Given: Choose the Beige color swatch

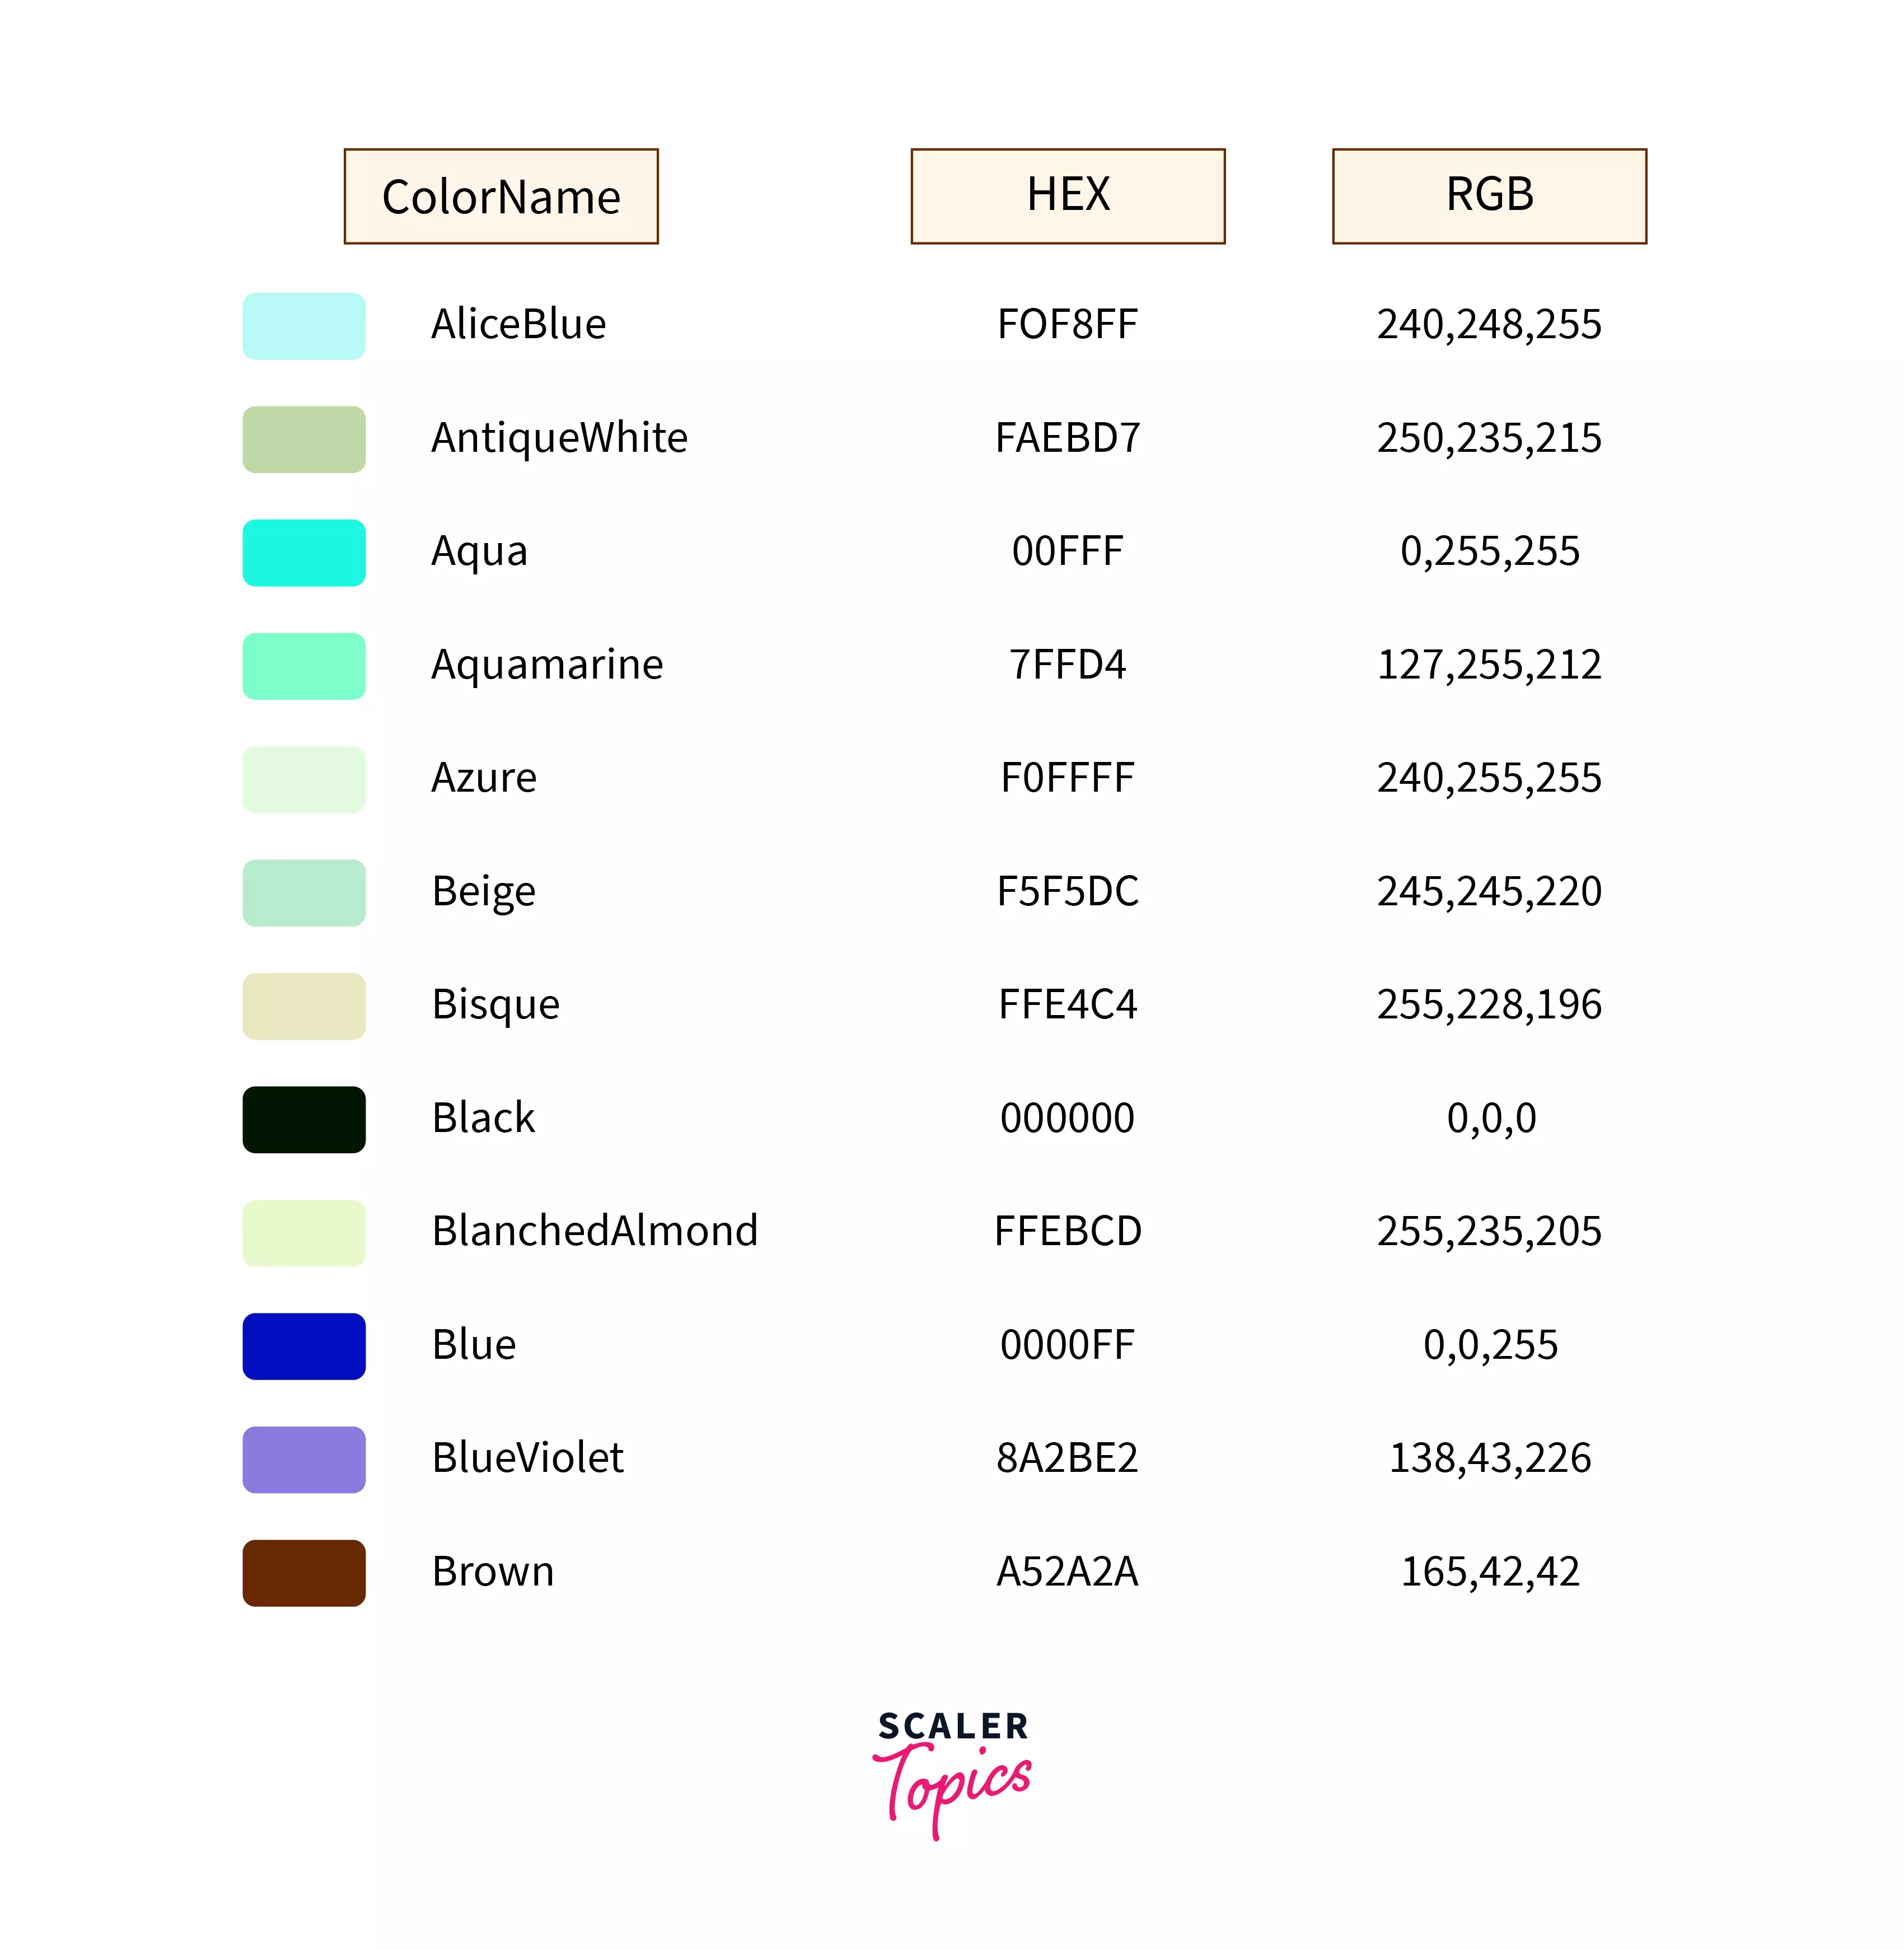Looking at the screenshot, I should point(304,893).
